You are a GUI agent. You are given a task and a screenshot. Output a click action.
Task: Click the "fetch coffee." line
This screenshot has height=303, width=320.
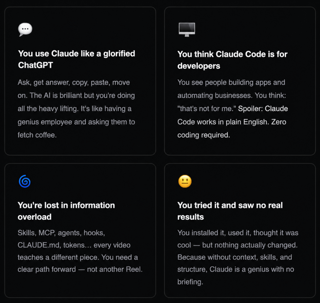click(37, 135)
